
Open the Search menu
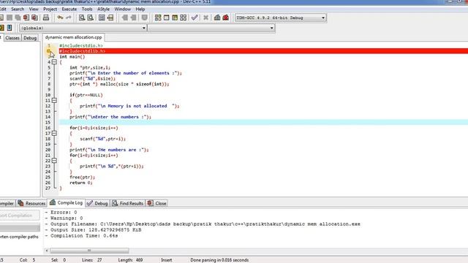[18, 9]
